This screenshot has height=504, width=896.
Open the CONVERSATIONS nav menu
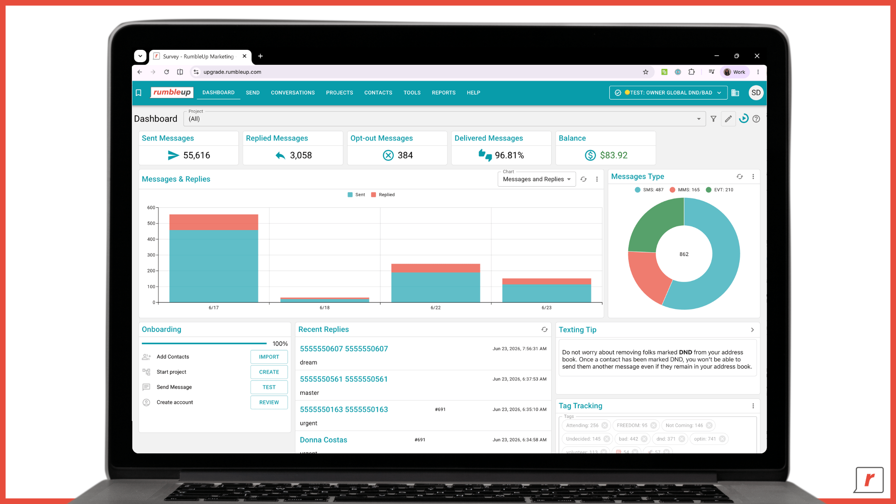293,93
